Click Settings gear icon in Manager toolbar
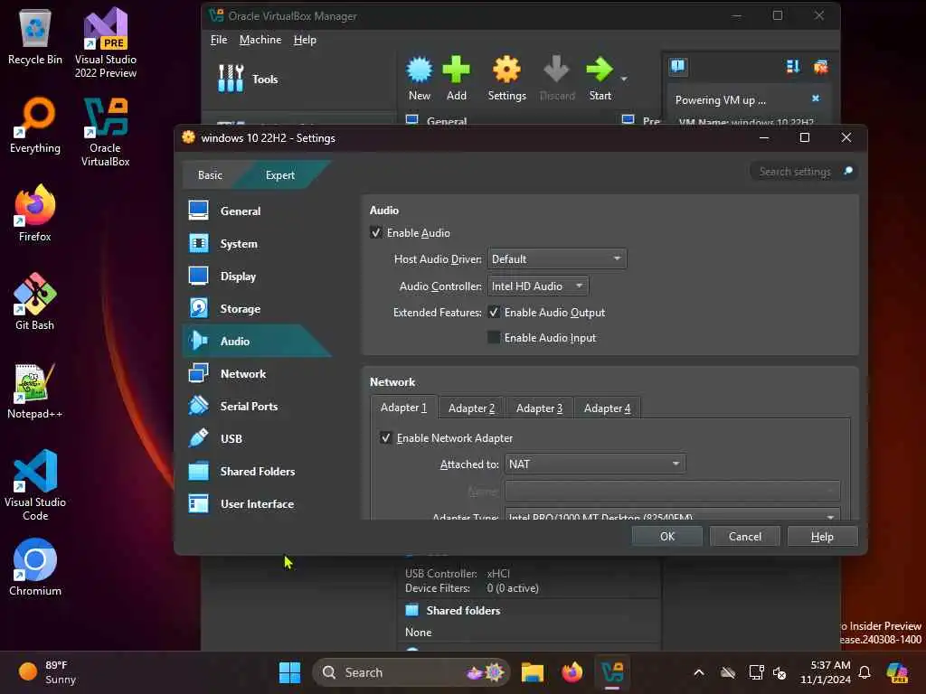This screenshot has height=694, width=926. click(506, 70)
